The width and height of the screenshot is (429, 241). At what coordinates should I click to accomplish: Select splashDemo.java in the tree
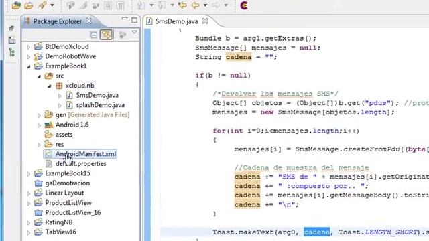tap(100, 105)
